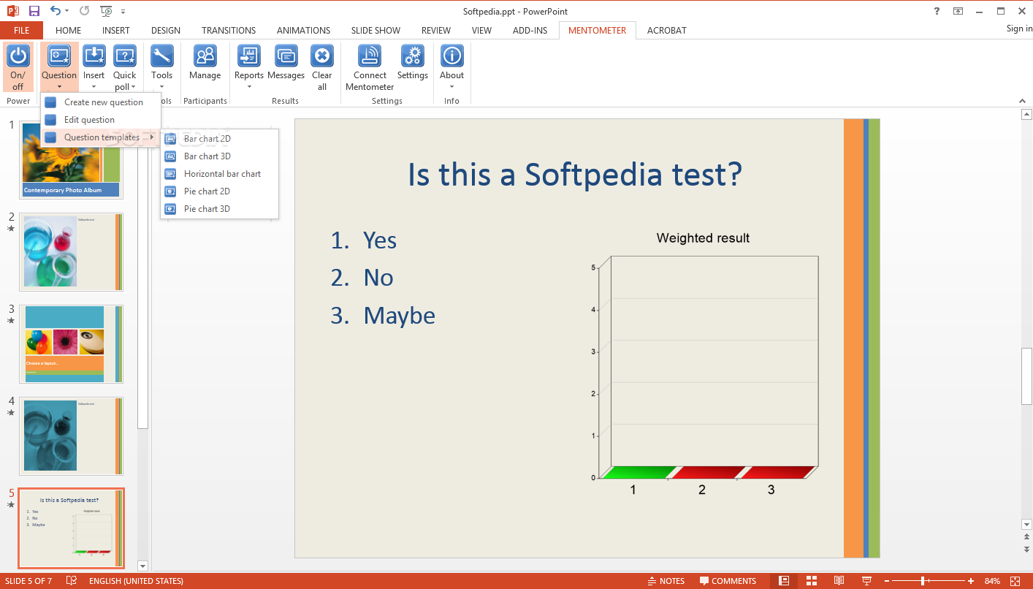Switch to the INSERT ribbon tab

116,31
